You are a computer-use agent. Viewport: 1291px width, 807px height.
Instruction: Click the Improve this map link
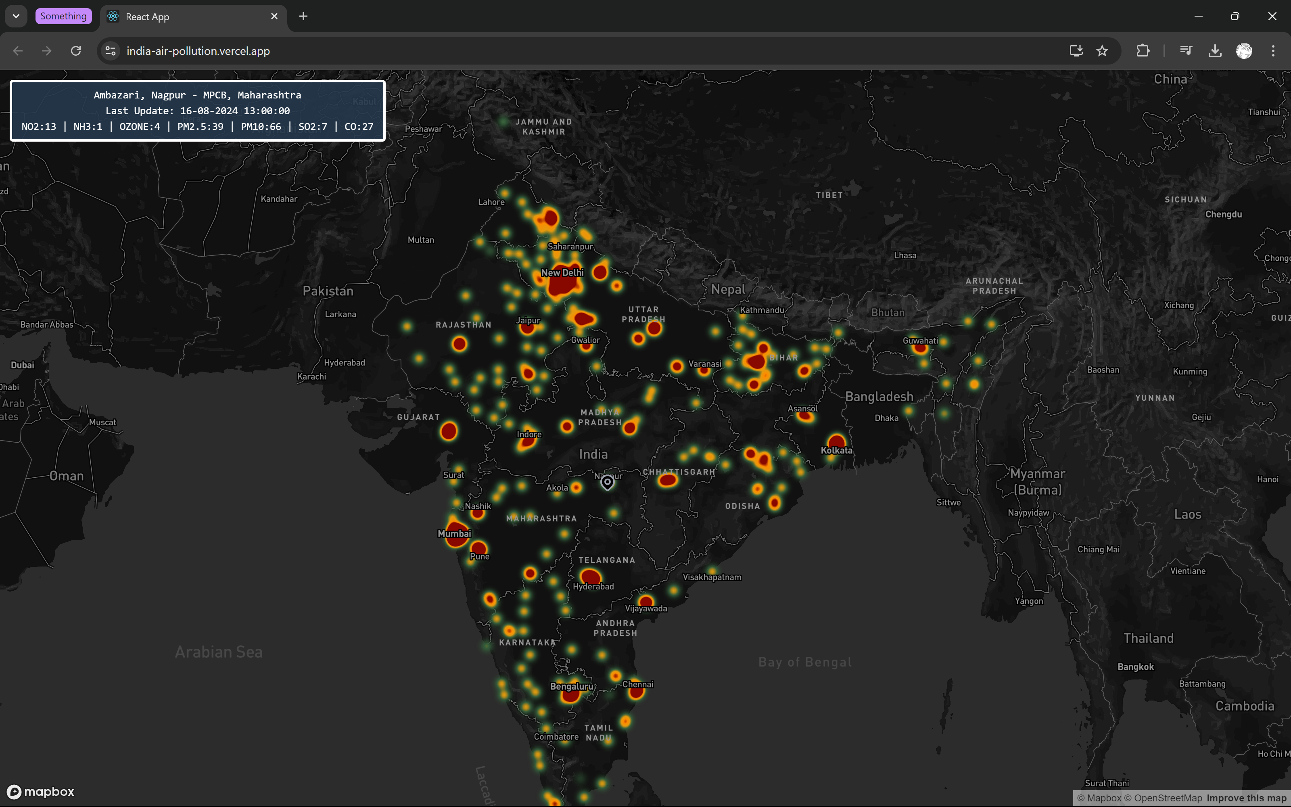click(1246, 799)
